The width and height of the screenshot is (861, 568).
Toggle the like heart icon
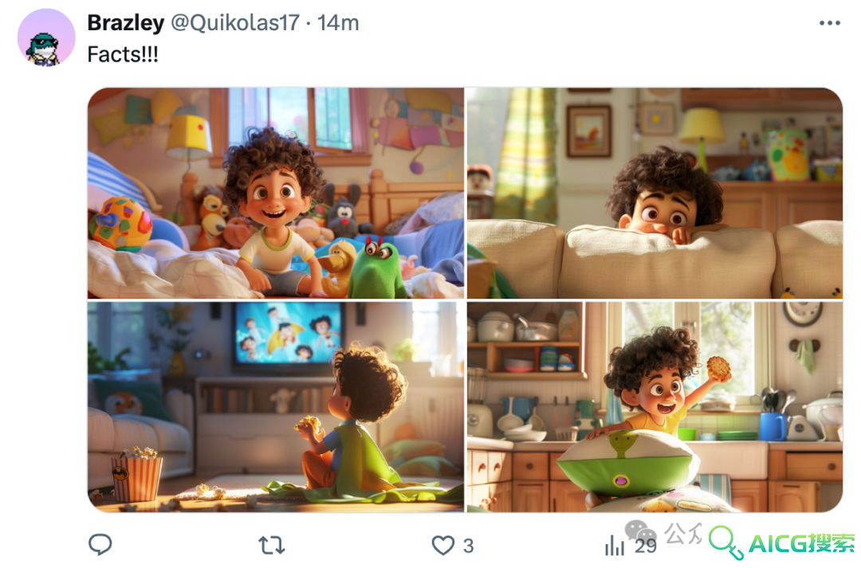[x=442, y=545]
